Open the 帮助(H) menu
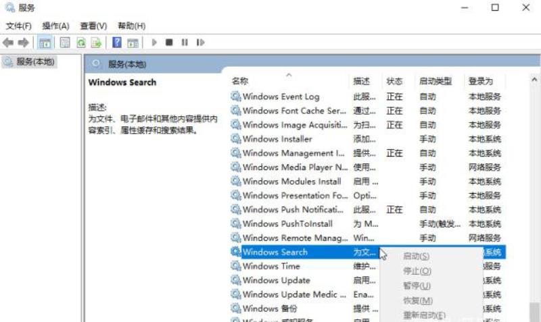 [x=131, y=26]
